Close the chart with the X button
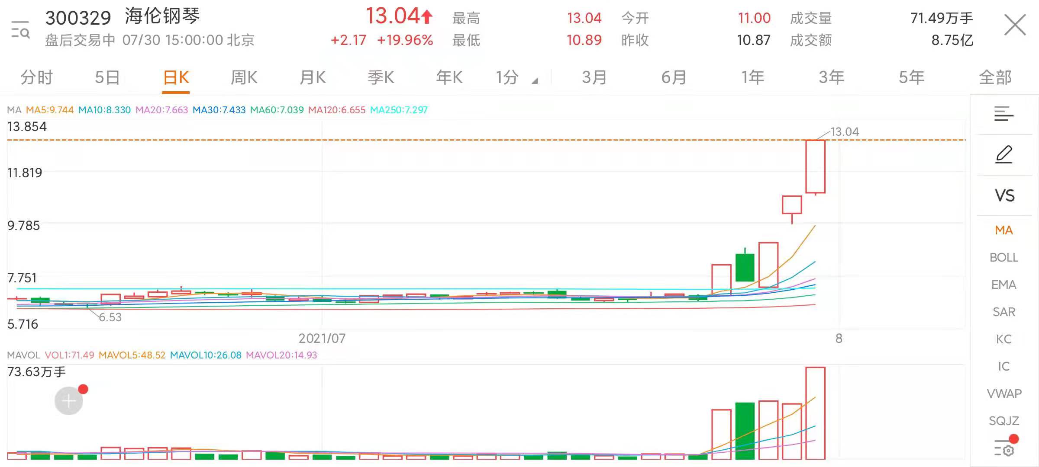The height and width of the screenshot is (467, 1039). point(1015,25)
